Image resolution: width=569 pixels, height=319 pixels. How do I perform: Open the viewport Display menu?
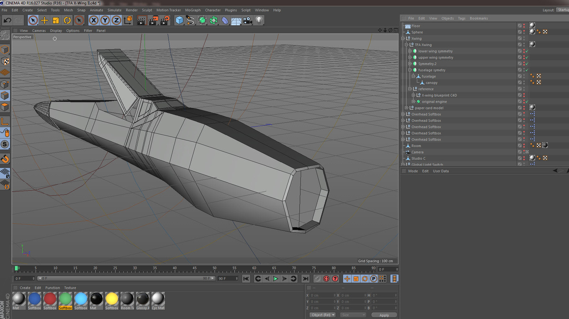[56, 31]
